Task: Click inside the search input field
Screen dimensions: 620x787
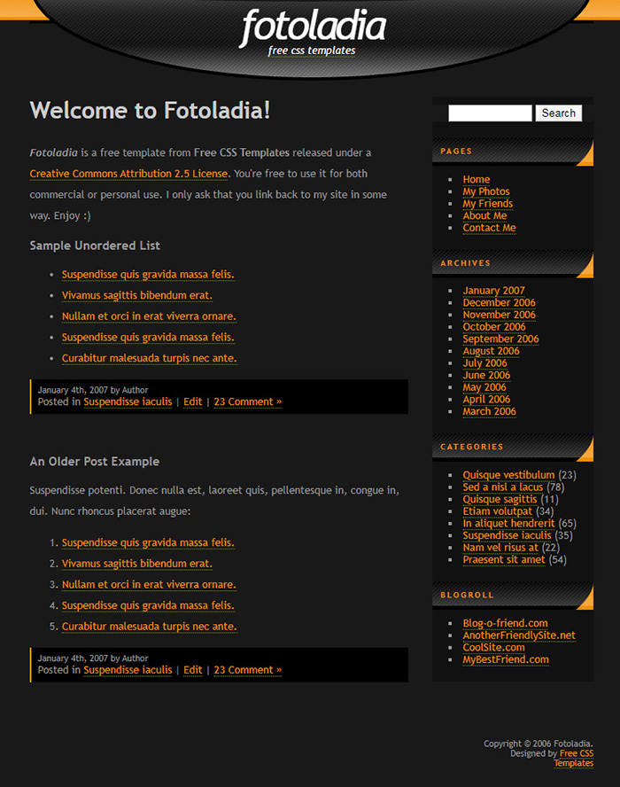Action: click(490, 113)
